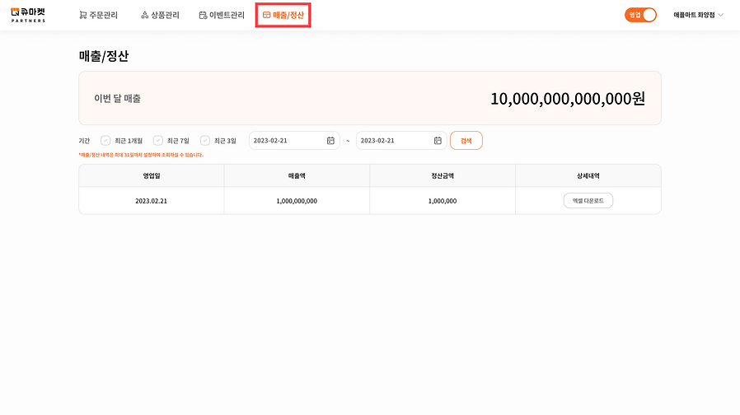This screenshot has height=415, width=740.
Task: Check the 최근 1개월 period option
Action: point(105,141)
